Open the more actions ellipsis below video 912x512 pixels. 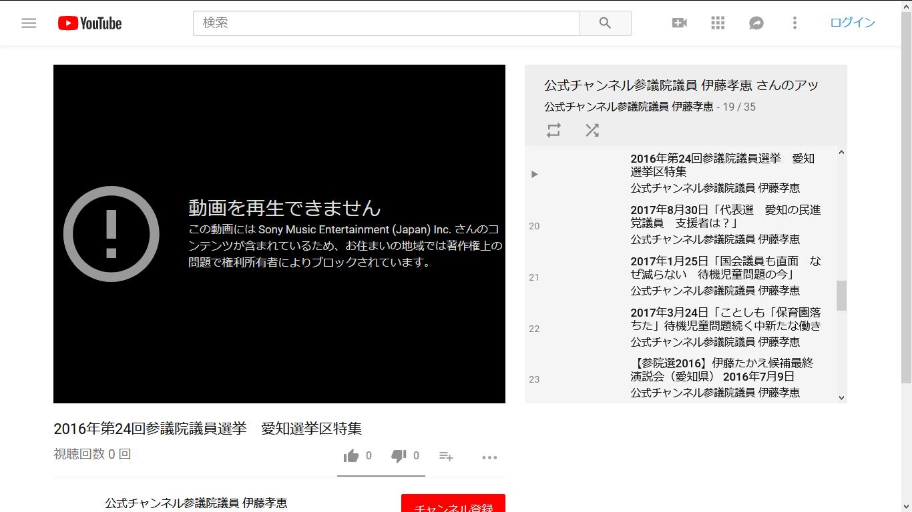pos(489,457)
